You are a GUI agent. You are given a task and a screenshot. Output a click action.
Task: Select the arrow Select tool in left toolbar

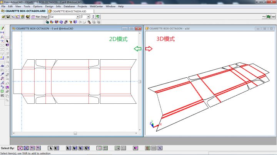pos(7,41)
